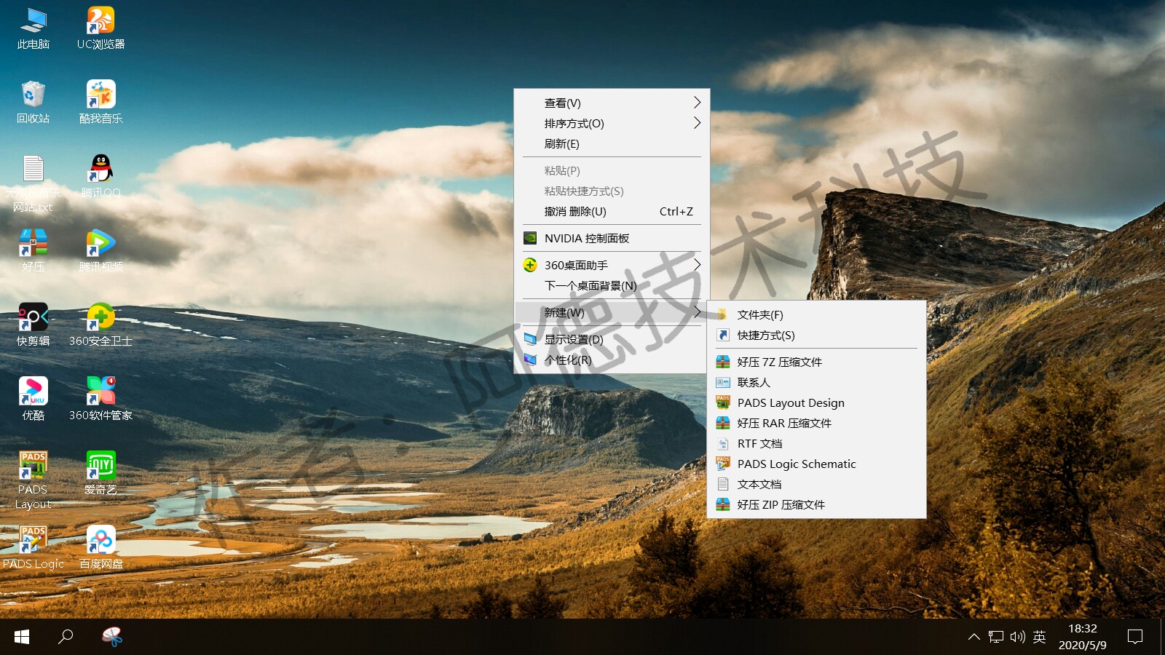Open the notification action center
The image size is (1165, 655).
pyautogui.click(x=1134, y=637)
